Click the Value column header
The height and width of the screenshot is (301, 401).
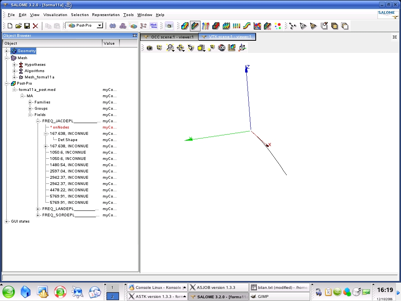109,44
